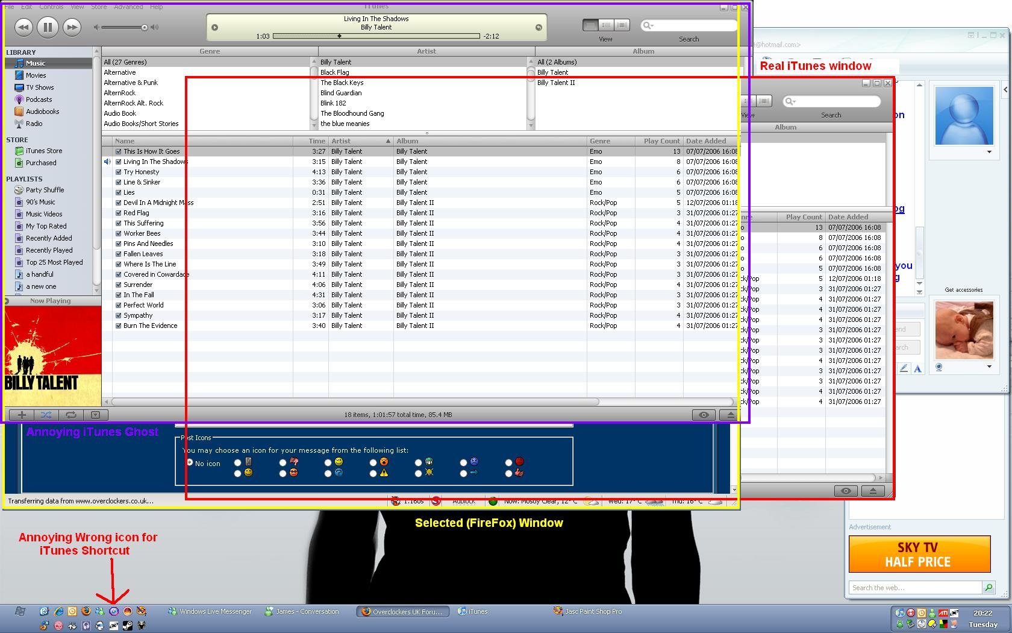
Task: Switch to Jasc Paint Shop Pro taskbar item
Action: (588, 611)
